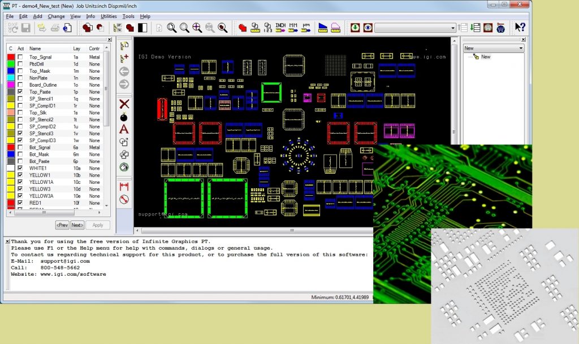Open the Change menu

(x=57, y=16)
